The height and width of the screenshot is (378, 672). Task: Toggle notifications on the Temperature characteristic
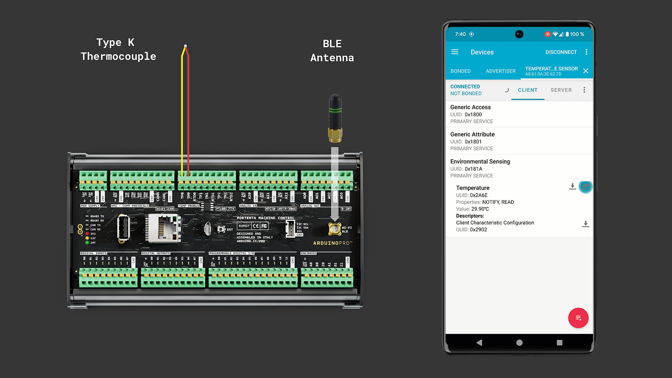[x=586, y=187]
